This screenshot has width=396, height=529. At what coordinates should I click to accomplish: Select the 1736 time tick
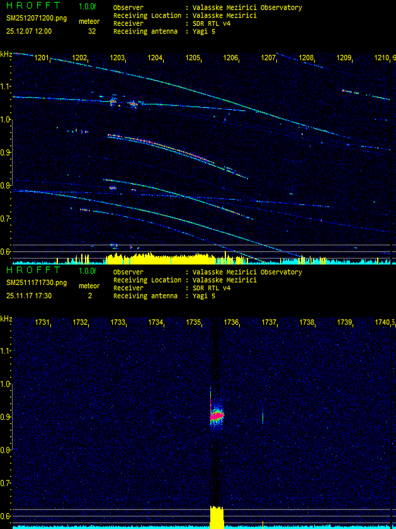230,322
